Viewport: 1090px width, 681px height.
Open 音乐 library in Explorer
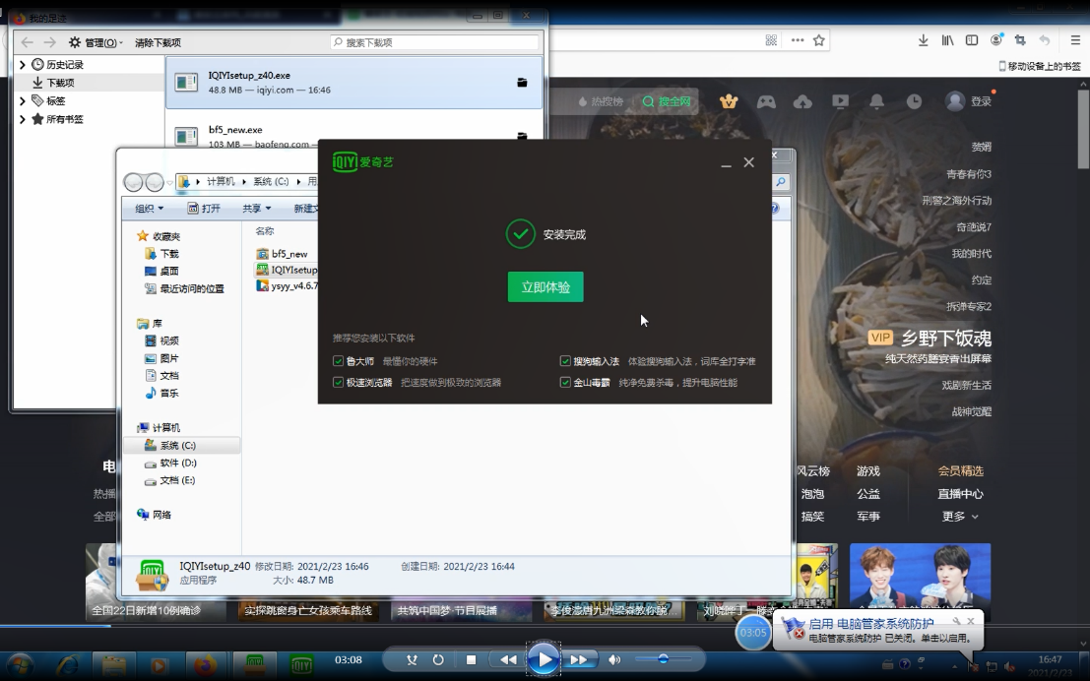161,393
